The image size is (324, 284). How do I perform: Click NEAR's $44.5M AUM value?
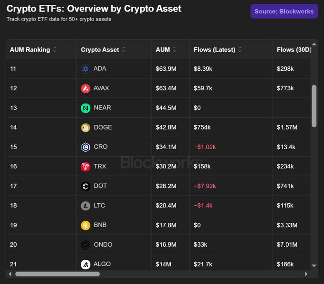click(x=166, y=108)
